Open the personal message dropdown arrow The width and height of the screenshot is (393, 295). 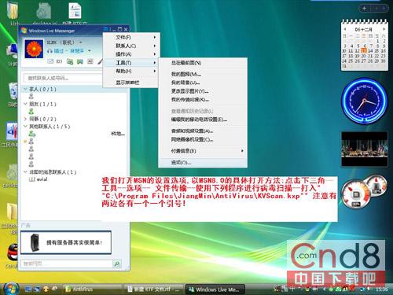(90, 50)
